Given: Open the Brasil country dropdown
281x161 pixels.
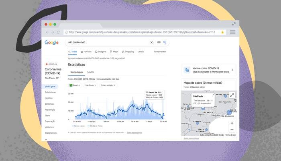Looking at the screenshot, I should tap(75, 85).
